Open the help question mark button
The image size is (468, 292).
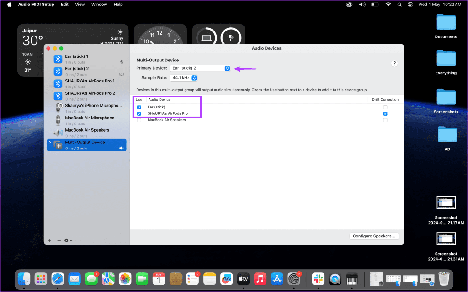(394, 63)
